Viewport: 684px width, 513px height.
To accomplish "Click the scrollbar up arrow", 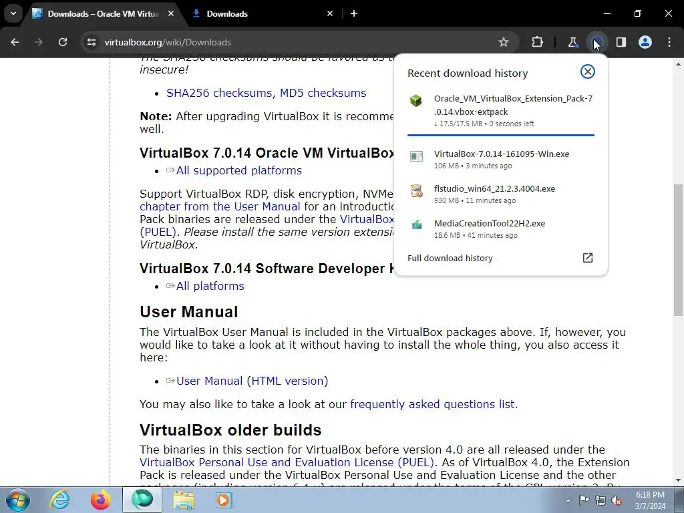I will tap(678, 64).
